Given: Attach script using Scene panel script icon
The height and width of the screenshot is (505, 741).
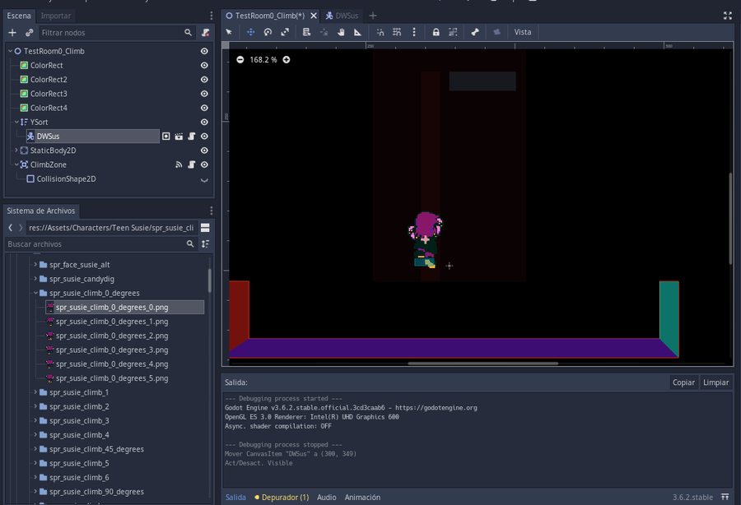Looking at the screenshot, I should click(205, 33).
